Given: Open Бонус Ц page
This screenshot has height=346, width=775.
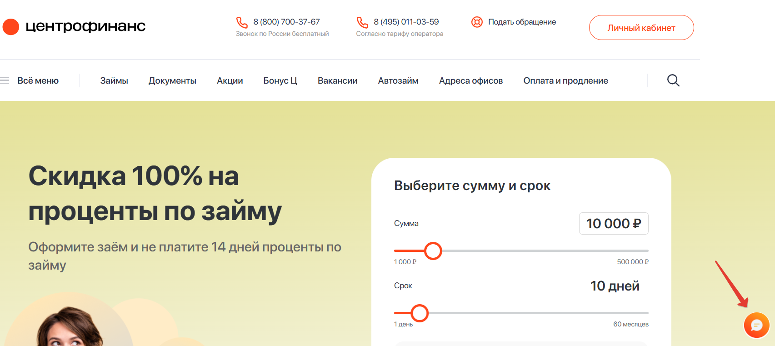Looking at the screenshot, I should (280, 80).
